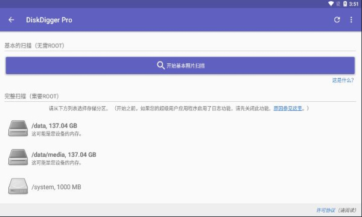The width and height of the screenshot is (362, 217).
Task: Tap the Wi-Fi status icon
Action: click(331, 4)
